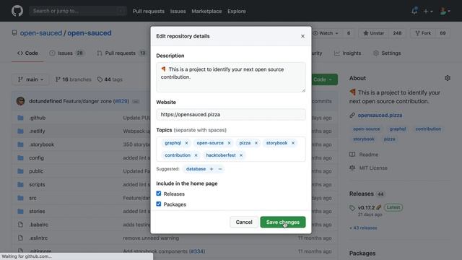Switch to the repository Pull requests tab
462x260 pixels.
pyautogui.click(x=121, y=53)
